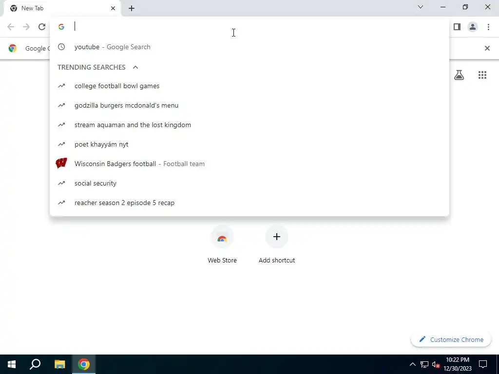Select the youtube history suggestion
This screenshot has height=374, width=499.
249,47
